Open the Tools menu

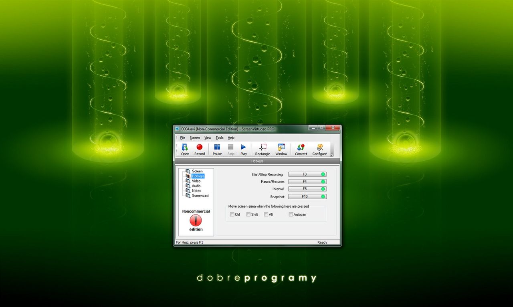220,137
